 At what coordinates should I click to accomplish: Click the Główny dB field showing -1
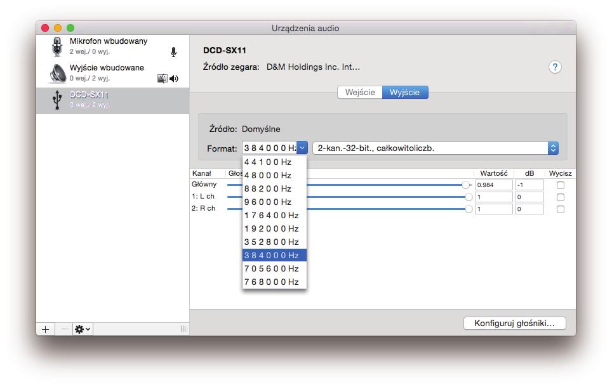tap(529, 185)
